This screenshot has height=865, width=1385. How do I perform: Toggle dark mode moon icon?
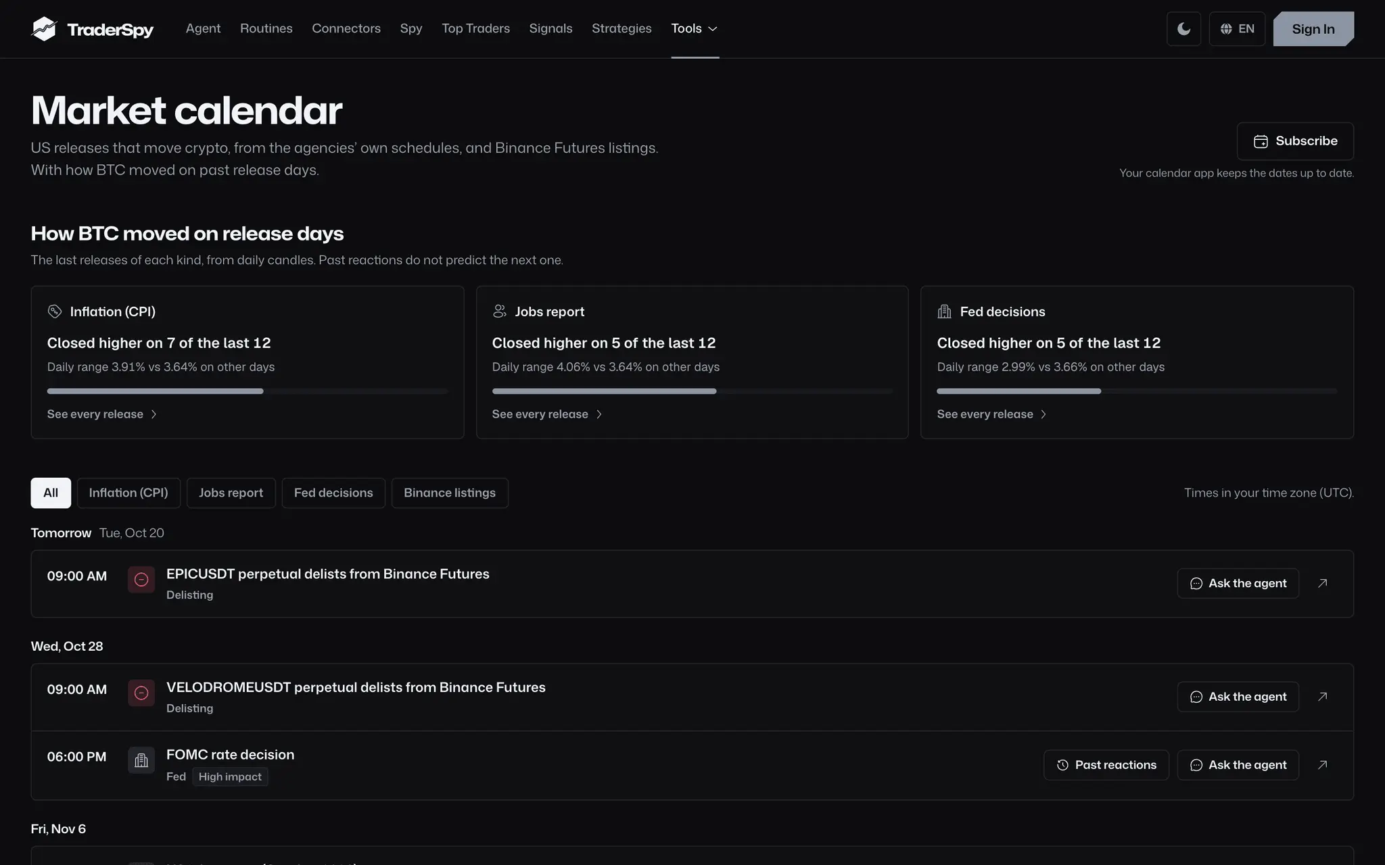1183,28
